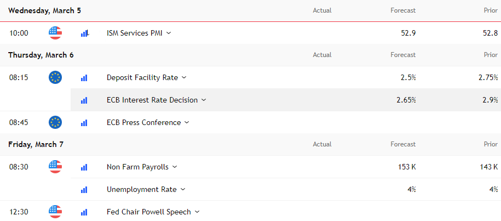Select the Friday, March 7 date header
The height and width of the screenshot is (221, 501).
tap(36, 144)
